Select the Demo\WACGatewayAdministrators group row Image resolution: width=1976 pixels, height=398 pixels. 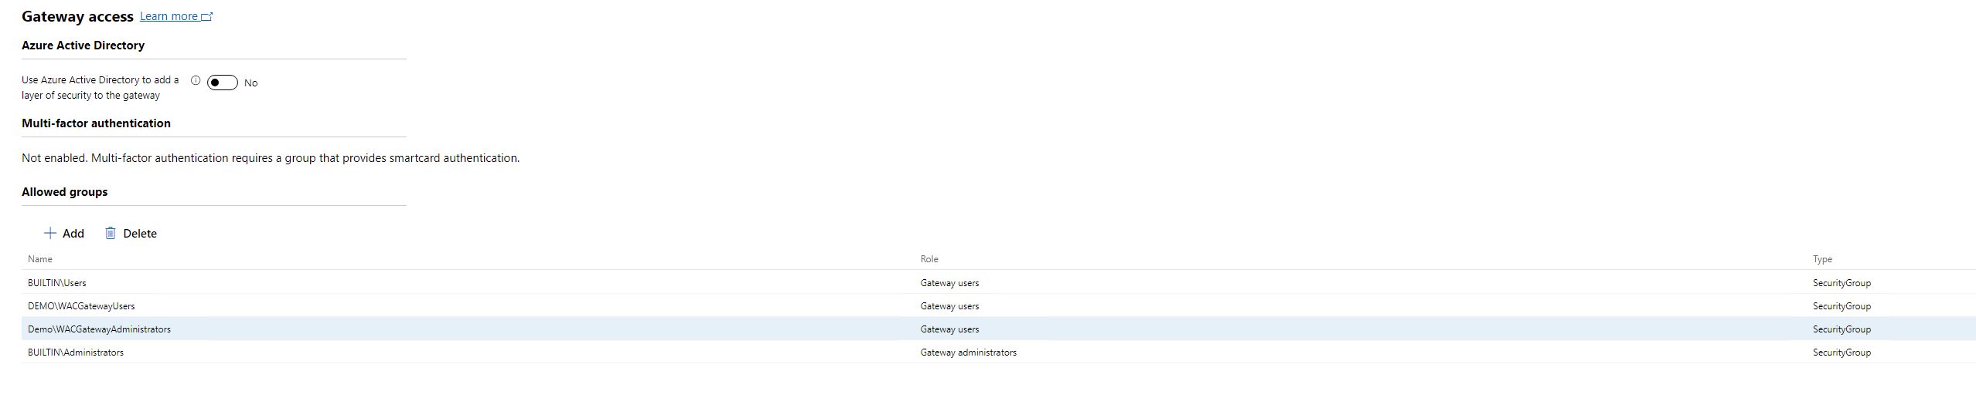tap(99, 329)
